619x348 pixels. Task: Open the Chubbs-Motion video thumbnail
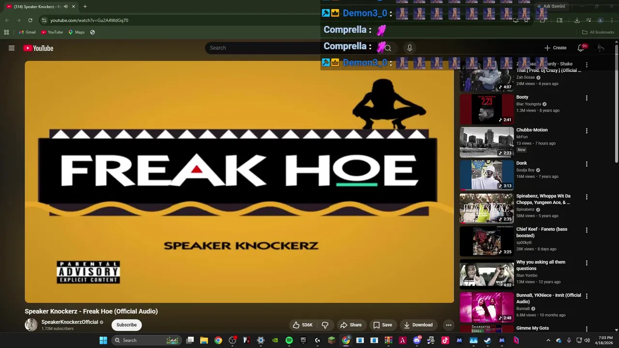[486, 142]
